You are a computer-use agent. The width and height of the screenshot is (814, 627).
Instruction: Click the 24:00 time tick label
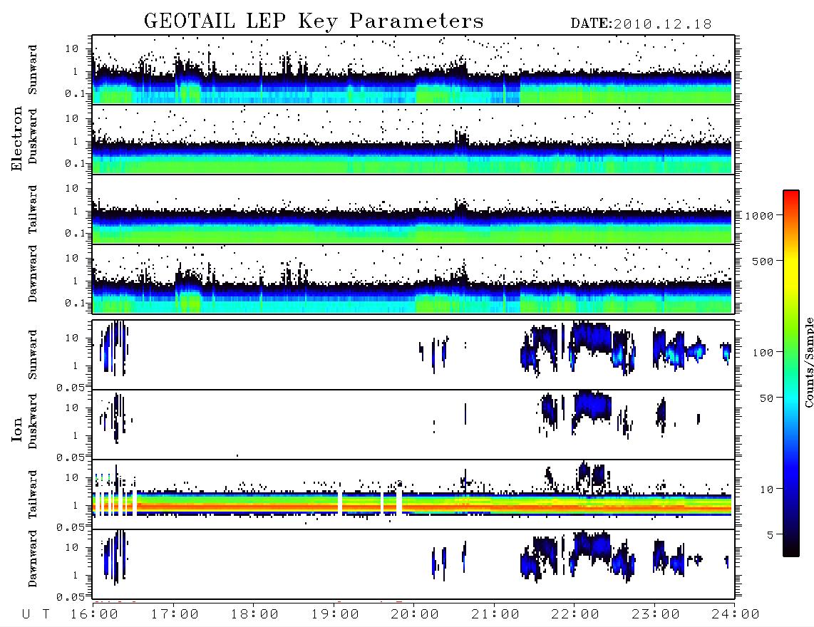point(736,615)
